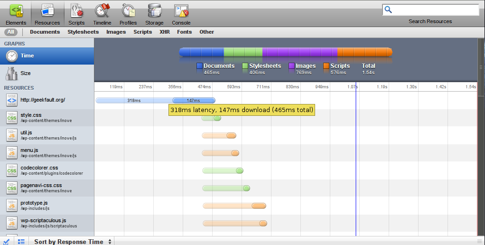Open the Sort by Response Time dropdown
This screenshot has height=245, width=485.
[x=73, y=242]
